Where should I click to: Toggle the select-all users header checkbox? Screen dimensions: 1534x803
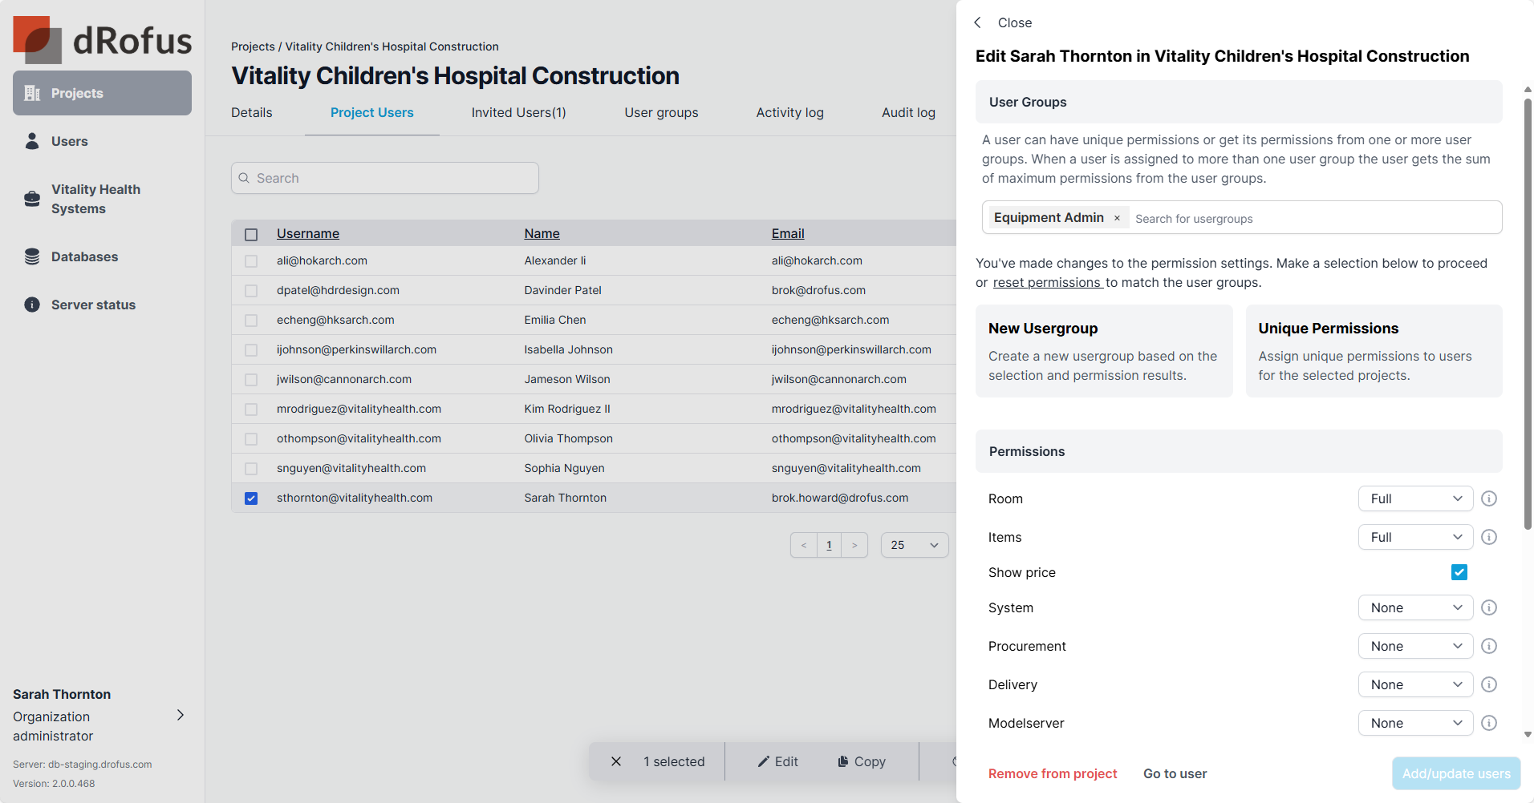click(251, 234)
